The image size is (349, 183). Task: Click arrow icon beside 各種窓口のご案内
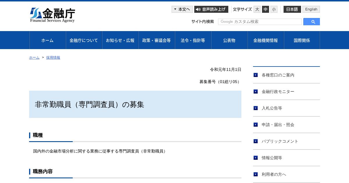[x=256, y=75]
